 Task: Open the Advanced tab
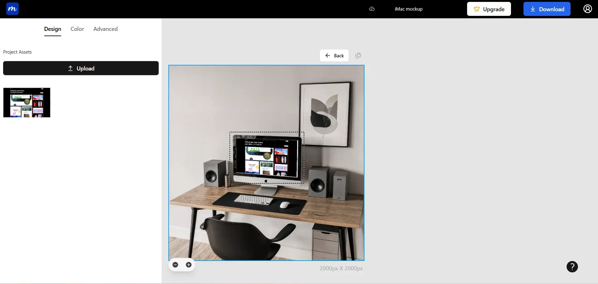coord(105,29)
